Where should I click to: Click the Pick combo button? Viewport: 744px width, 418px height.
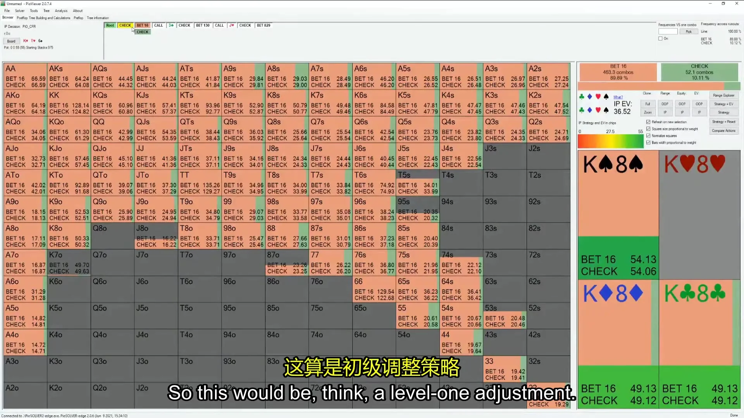tap(689, 32)
